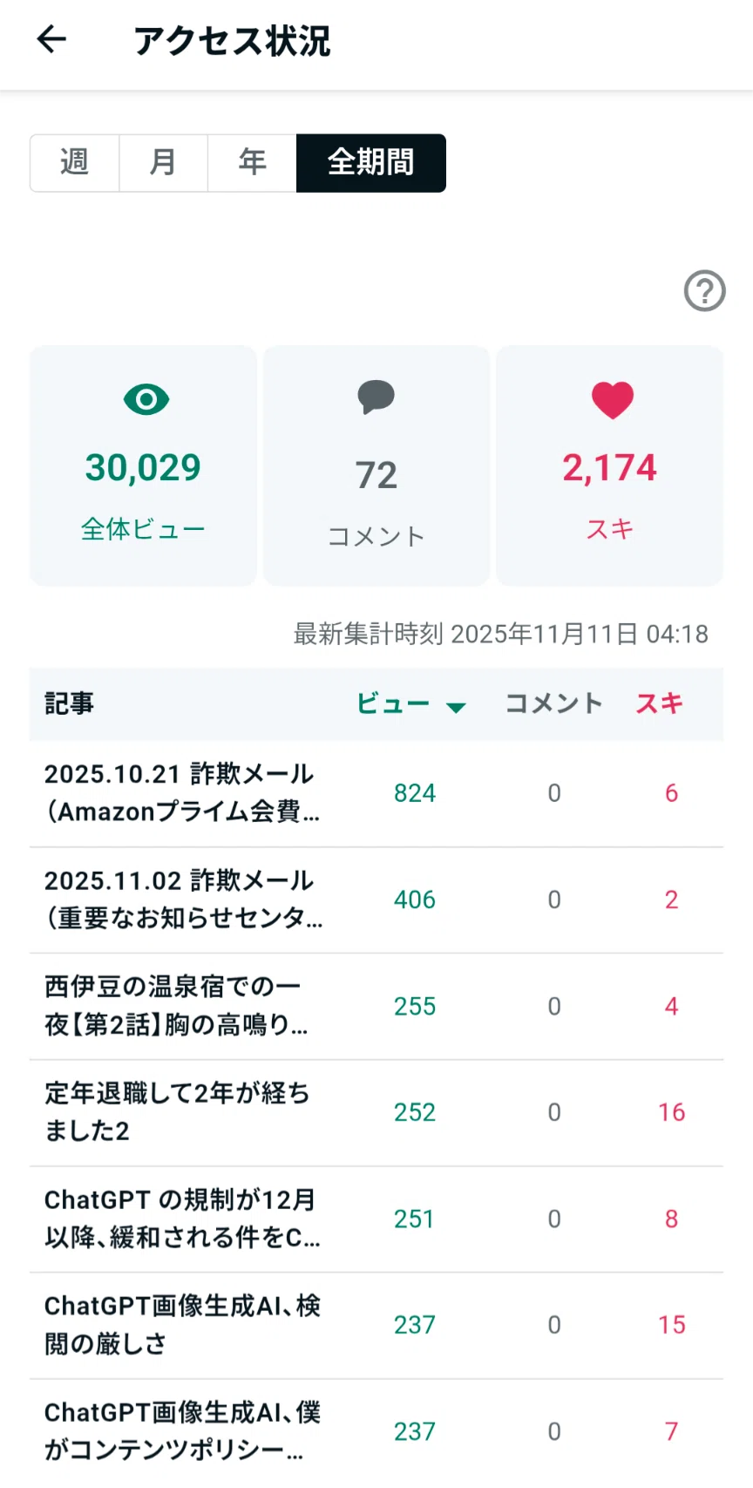Viewport: 753px width, 1488px height.
Task: Open the Amazonプライム会費 scam mail article
Action: pyautogui.click(x=376, y=793)
